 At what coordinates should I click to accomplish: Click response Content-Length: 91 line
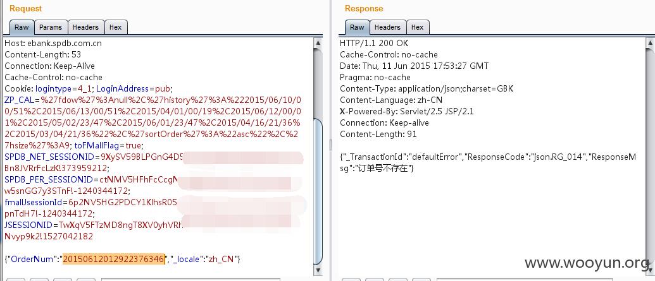coord(378,135)
